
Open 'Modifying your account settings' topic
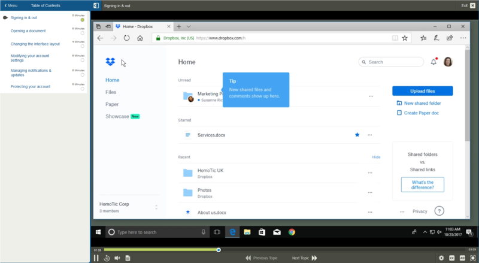[29, 58]
